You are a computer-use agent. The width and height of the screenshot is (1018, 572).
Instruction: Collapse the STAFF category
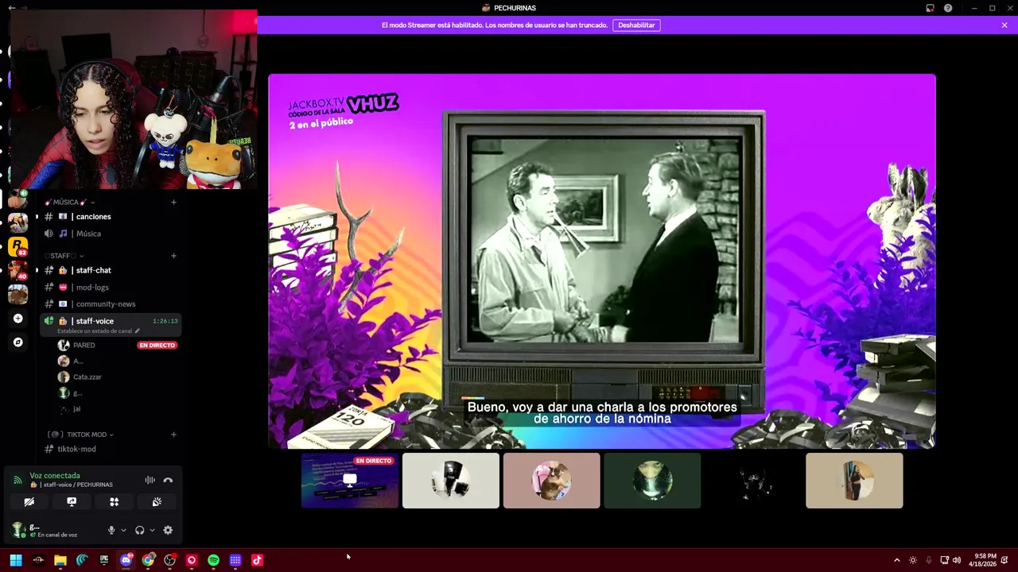point(64,256)
